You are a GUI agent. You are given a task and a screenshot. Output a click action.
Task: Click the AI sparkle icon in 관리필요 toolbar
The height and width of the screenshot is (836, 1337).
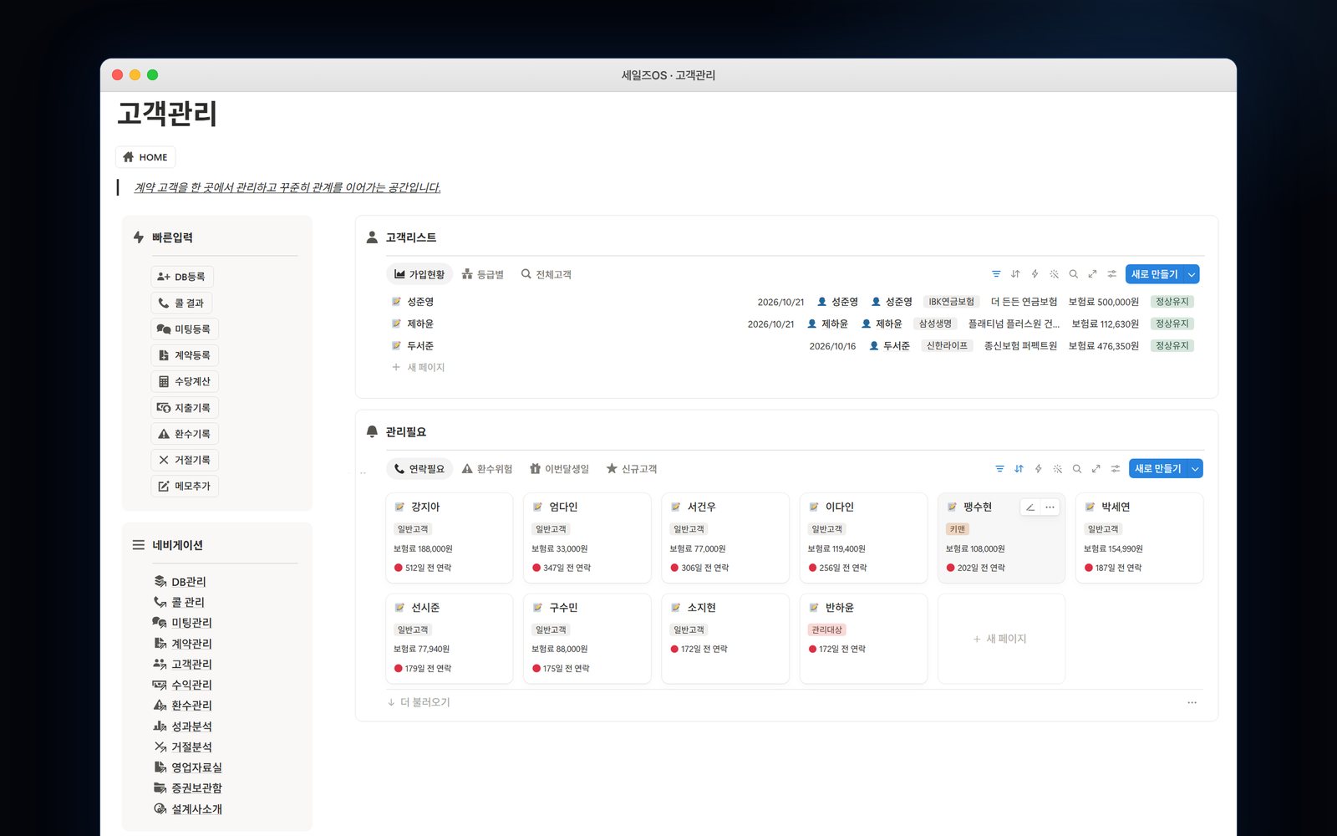tap(1058, 469)
